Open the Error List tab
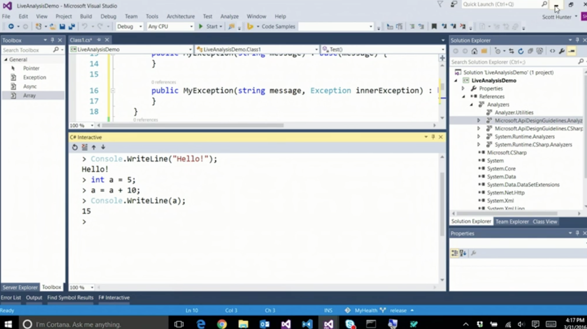 11,298
